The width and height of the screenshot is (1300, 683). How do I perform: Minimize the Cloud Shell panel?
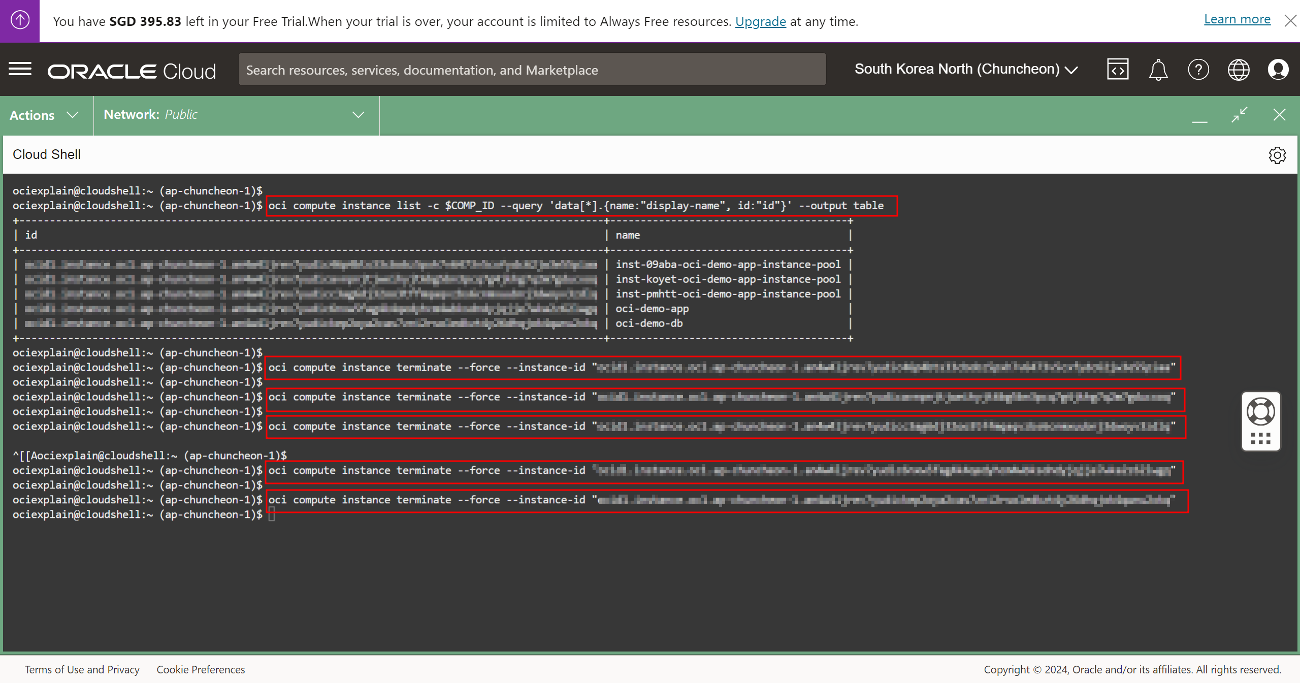tap(1199, 116)
